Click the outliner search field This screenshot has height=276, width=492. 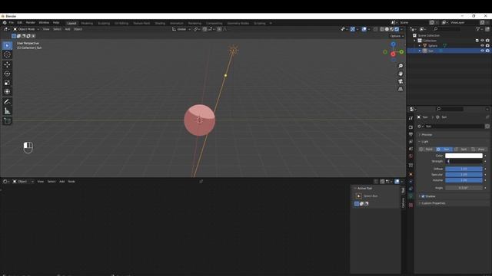coord(447,29)
